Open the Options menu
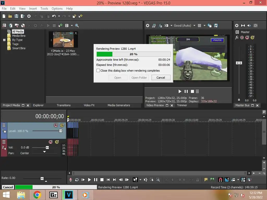 (57, 9)
